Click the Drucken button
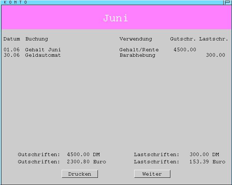The width and height of the screenshot is (232, 185). coord(80,174)
